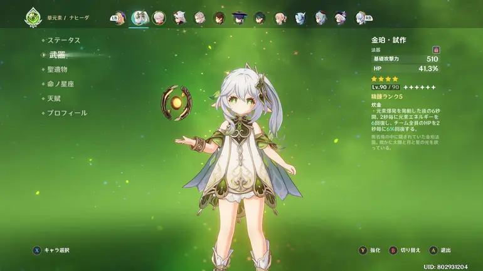Open the ステータス menu entry
The image size is (483, 271).
pyautogui.click(x=64, y=40)
